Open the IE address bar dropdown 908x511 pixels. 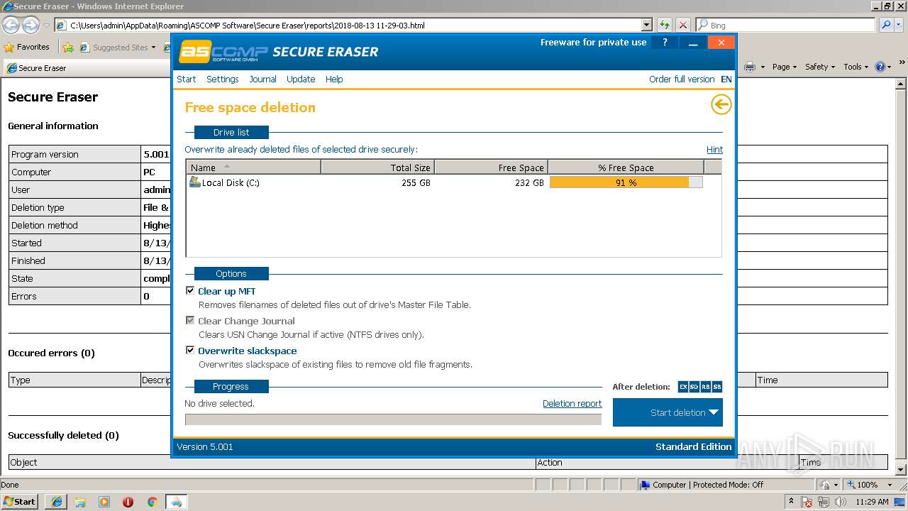(x=646, y=25)
